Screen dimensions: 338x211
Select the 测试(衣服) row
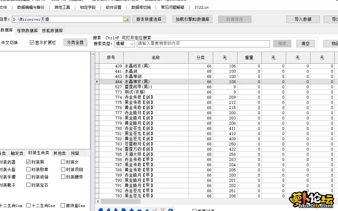coord(217,92)
